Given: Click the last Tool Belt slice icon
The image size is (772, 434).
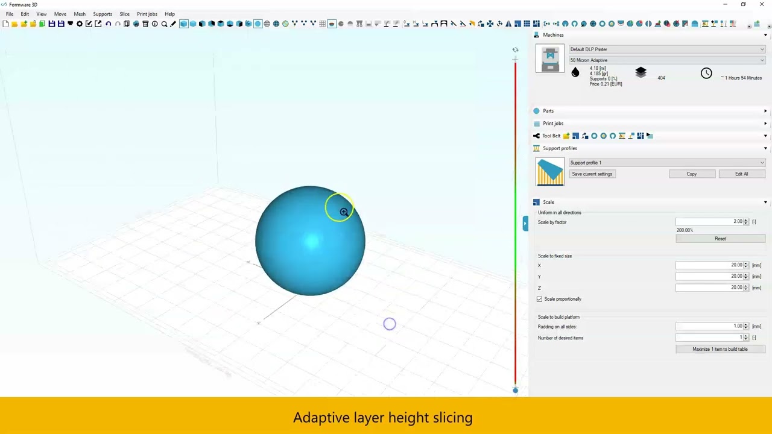Looking at the screenshot, I should (650, 136).
